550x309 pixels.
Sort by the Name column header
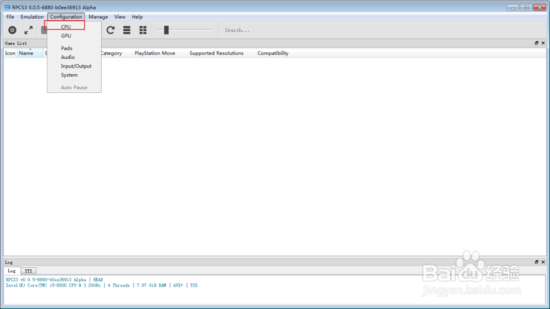(x=30, y=53)
